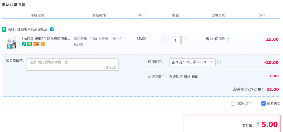
Task: Click the green 7-day return service icon
Action: (x=24, y=44)
